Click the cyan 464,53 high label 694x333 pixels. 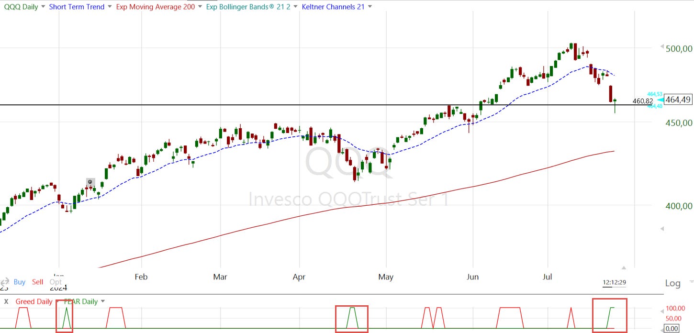click(x=654, y=94)
